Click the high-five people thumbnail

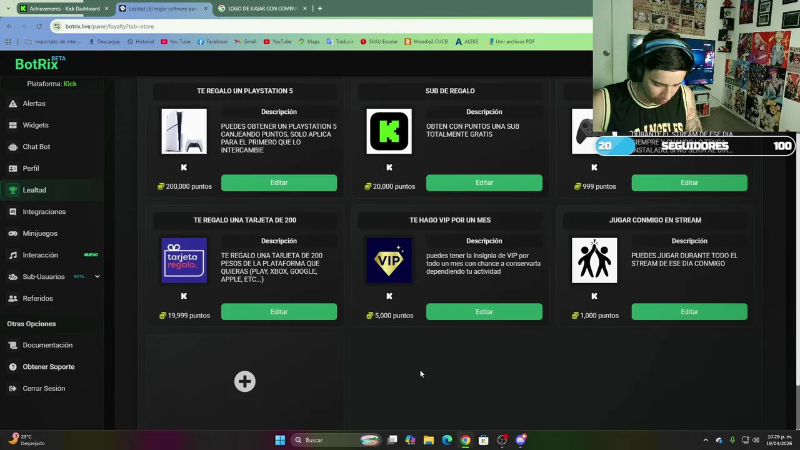point(594,260)
